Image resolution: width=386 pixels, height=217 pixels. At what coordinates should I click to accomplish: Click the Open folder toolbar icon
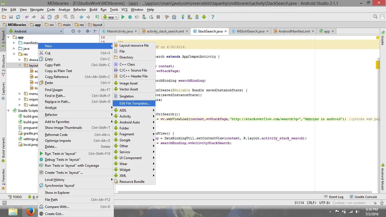click(4, 17)
